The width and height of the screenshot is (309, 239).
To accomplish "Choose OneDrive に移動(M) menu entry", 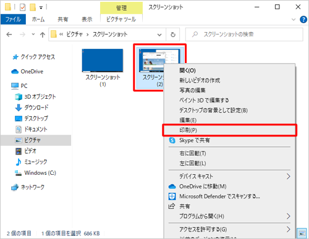I will pyautogui.click(x=229, y=187).
